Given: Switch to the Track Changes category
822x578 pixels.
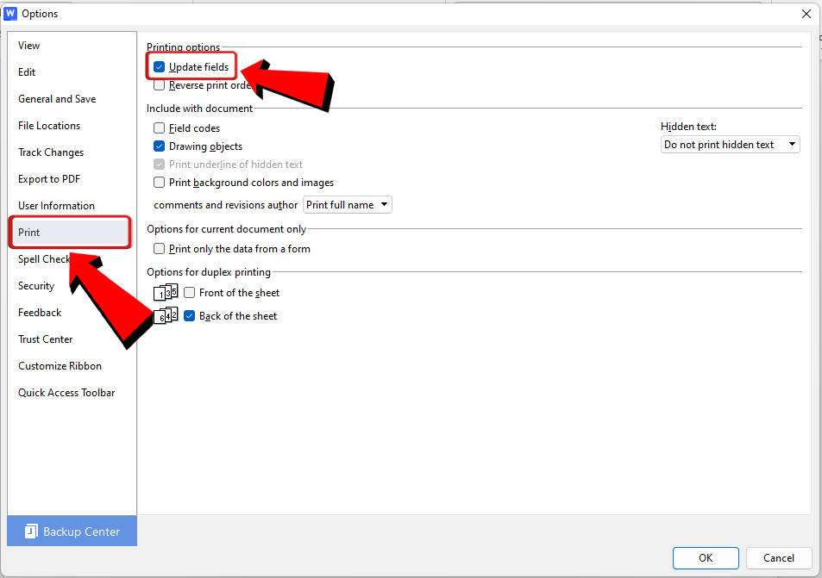Looking at the screenshot, I should (50, 152).
